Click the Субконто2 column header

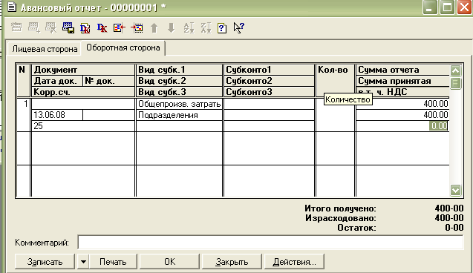pos(269,81)
